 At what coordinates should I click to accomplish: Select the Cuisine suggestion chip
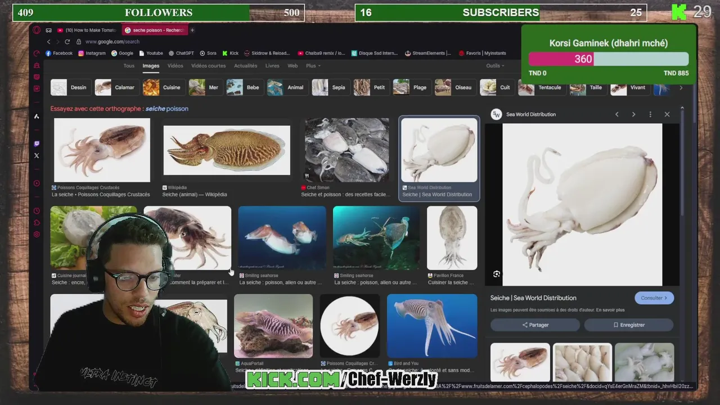[x=163, y=88]
